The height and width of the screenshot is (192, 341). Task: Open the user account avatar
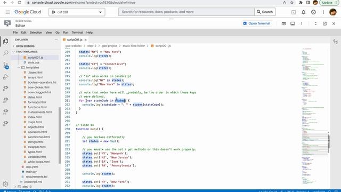[332, 12]
